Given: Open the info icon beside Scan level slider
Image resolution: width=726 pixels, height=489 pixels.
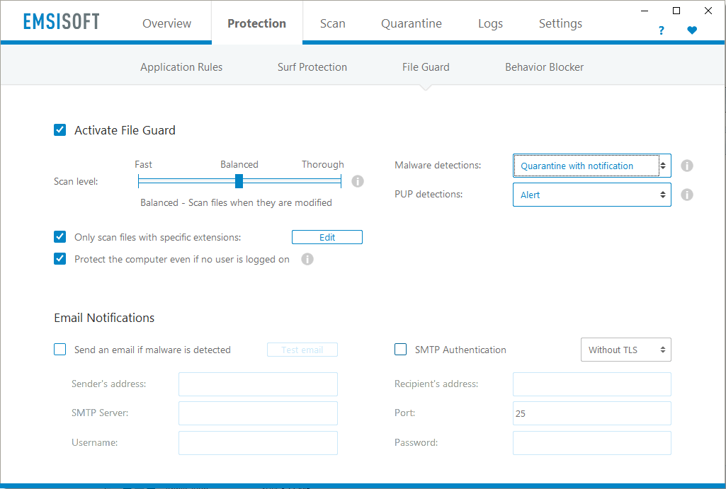Looking at the screenshot, I should (358, 181).
